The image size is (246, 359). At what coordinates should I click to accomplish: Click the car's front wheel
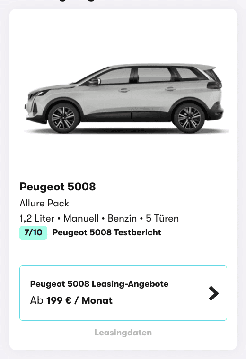(x=63, y=118)
